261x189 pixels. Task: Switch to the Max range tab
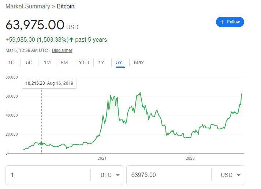139,63
